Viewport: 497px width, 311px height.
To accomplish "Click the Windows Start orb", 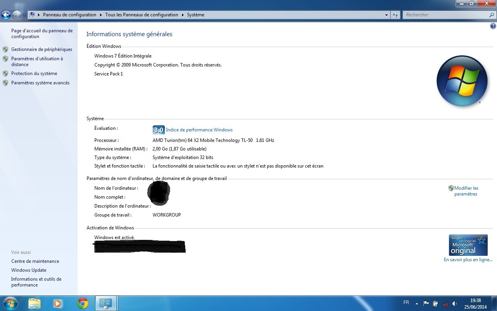I will (10, 303).
